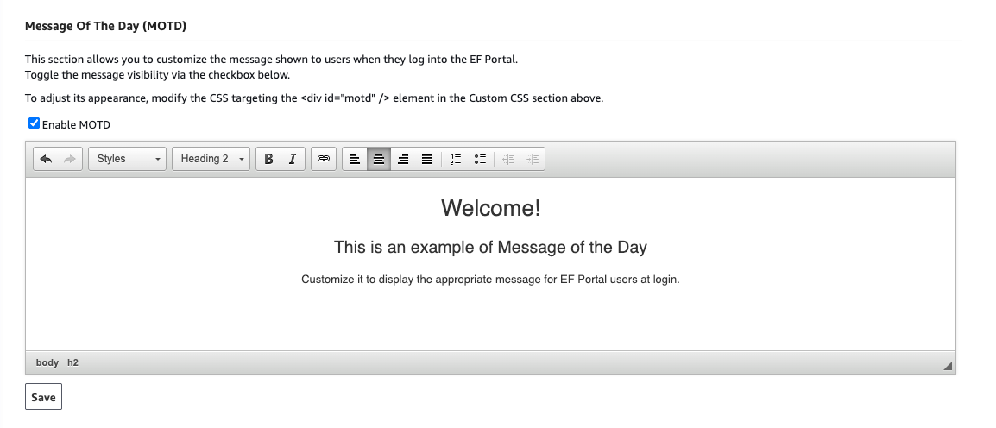Click the Undo arrow in the editor toolbar

tap(47, 159)
